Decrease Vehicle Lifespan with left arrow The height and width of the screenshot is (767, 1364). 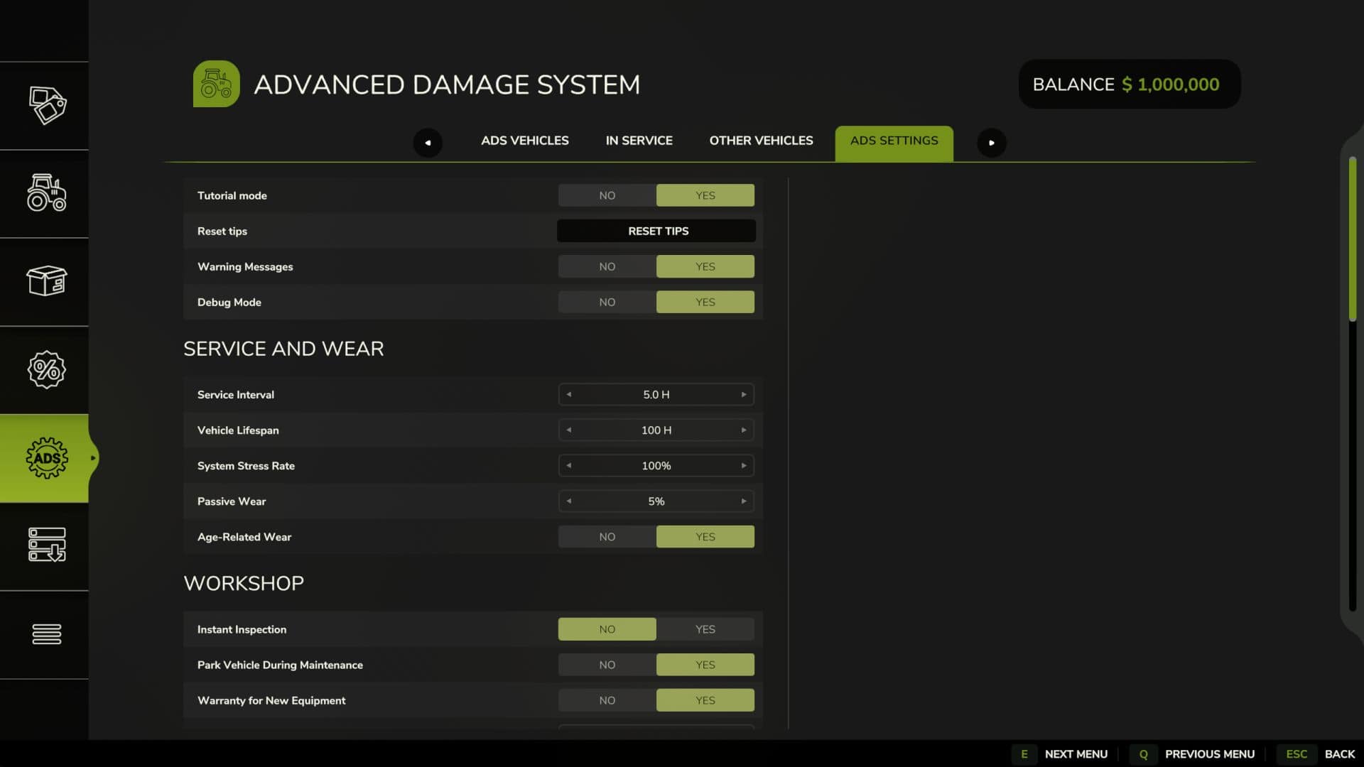coord(568,430)
